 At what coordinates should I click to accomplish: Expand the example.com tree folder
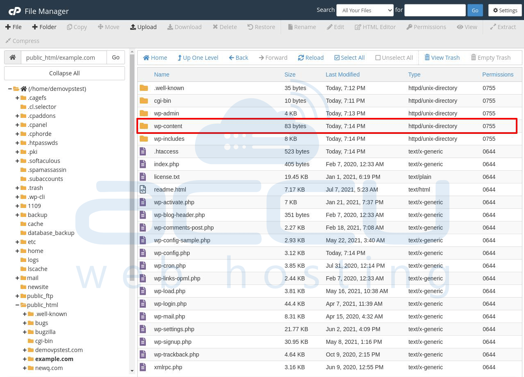click(25, 359)
